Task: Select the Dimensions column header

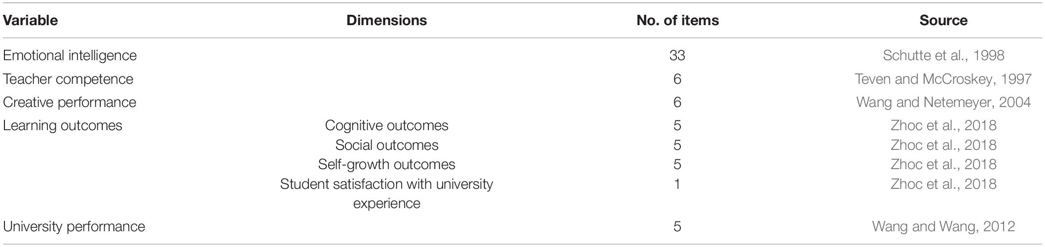Action: 387,20
